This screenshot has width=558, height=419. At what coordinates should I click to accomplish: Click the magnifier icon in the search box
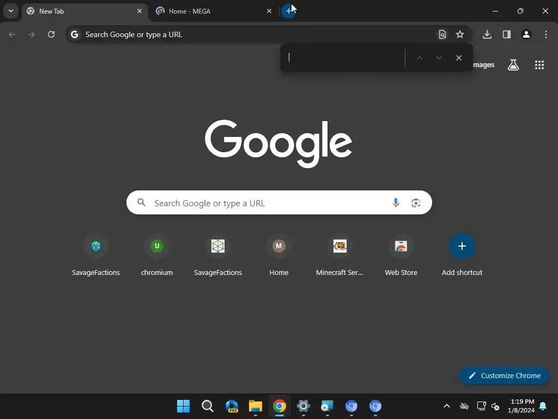(x=141, y=202)
